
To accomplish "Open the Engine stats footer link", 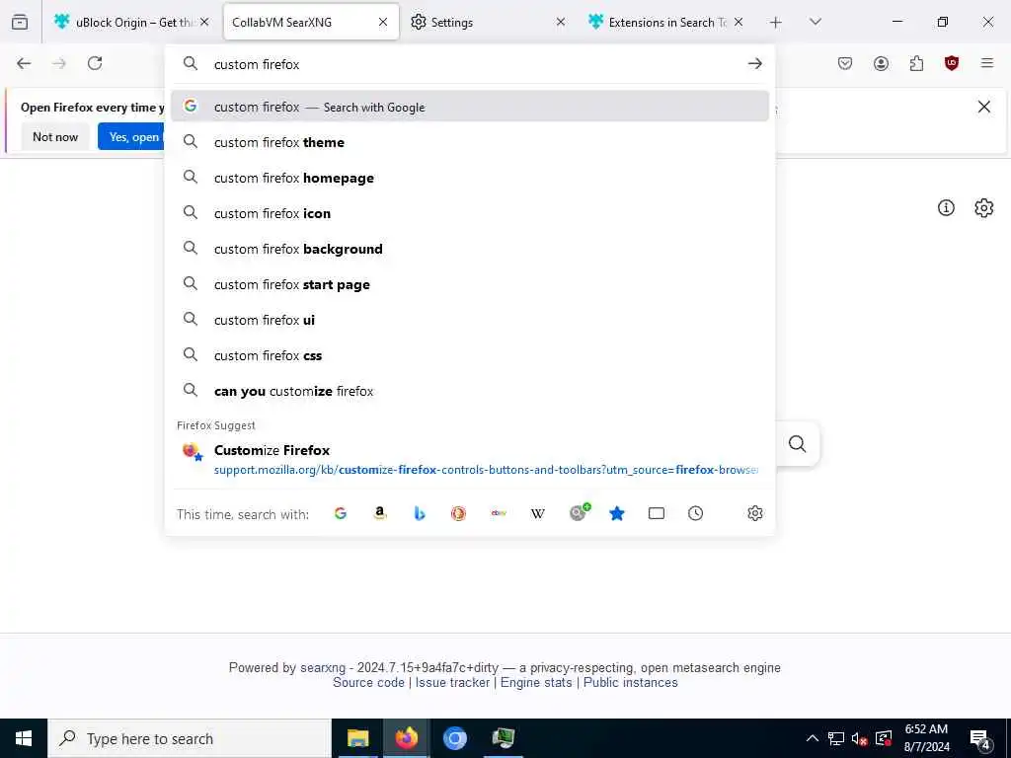I will (536, 683).
